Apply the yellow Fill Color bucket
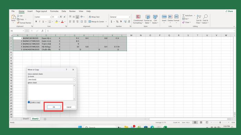 pyautogui.click(x=56, y=22)
